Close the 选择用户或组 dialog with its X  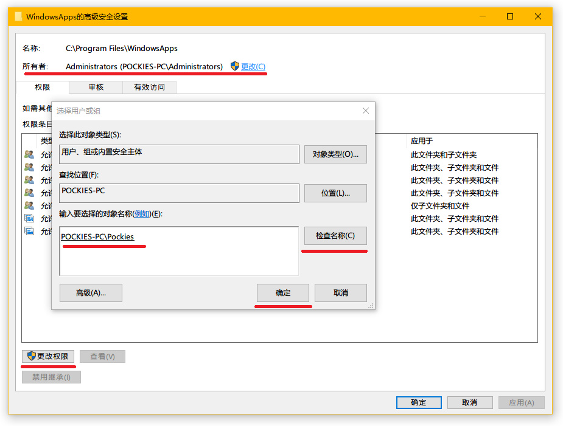point(365,111)
